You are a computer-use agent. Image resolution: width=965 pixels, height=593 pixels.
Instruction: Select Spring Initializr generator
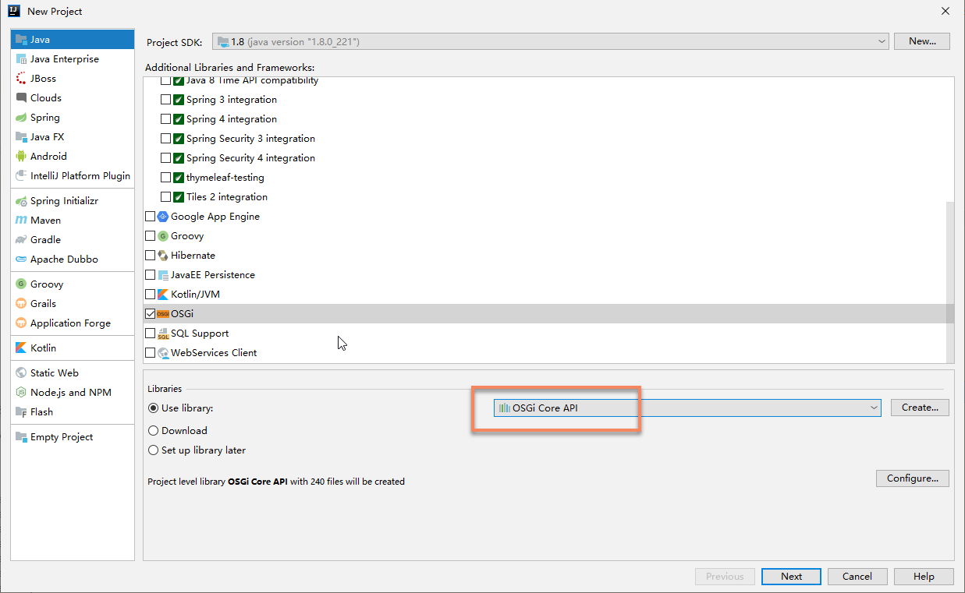pos(73,201)
